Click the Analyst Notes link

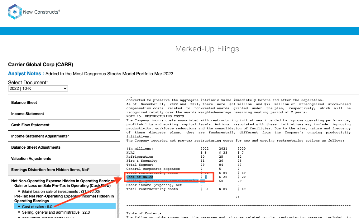pyautogui.click(x=26, y=74)
